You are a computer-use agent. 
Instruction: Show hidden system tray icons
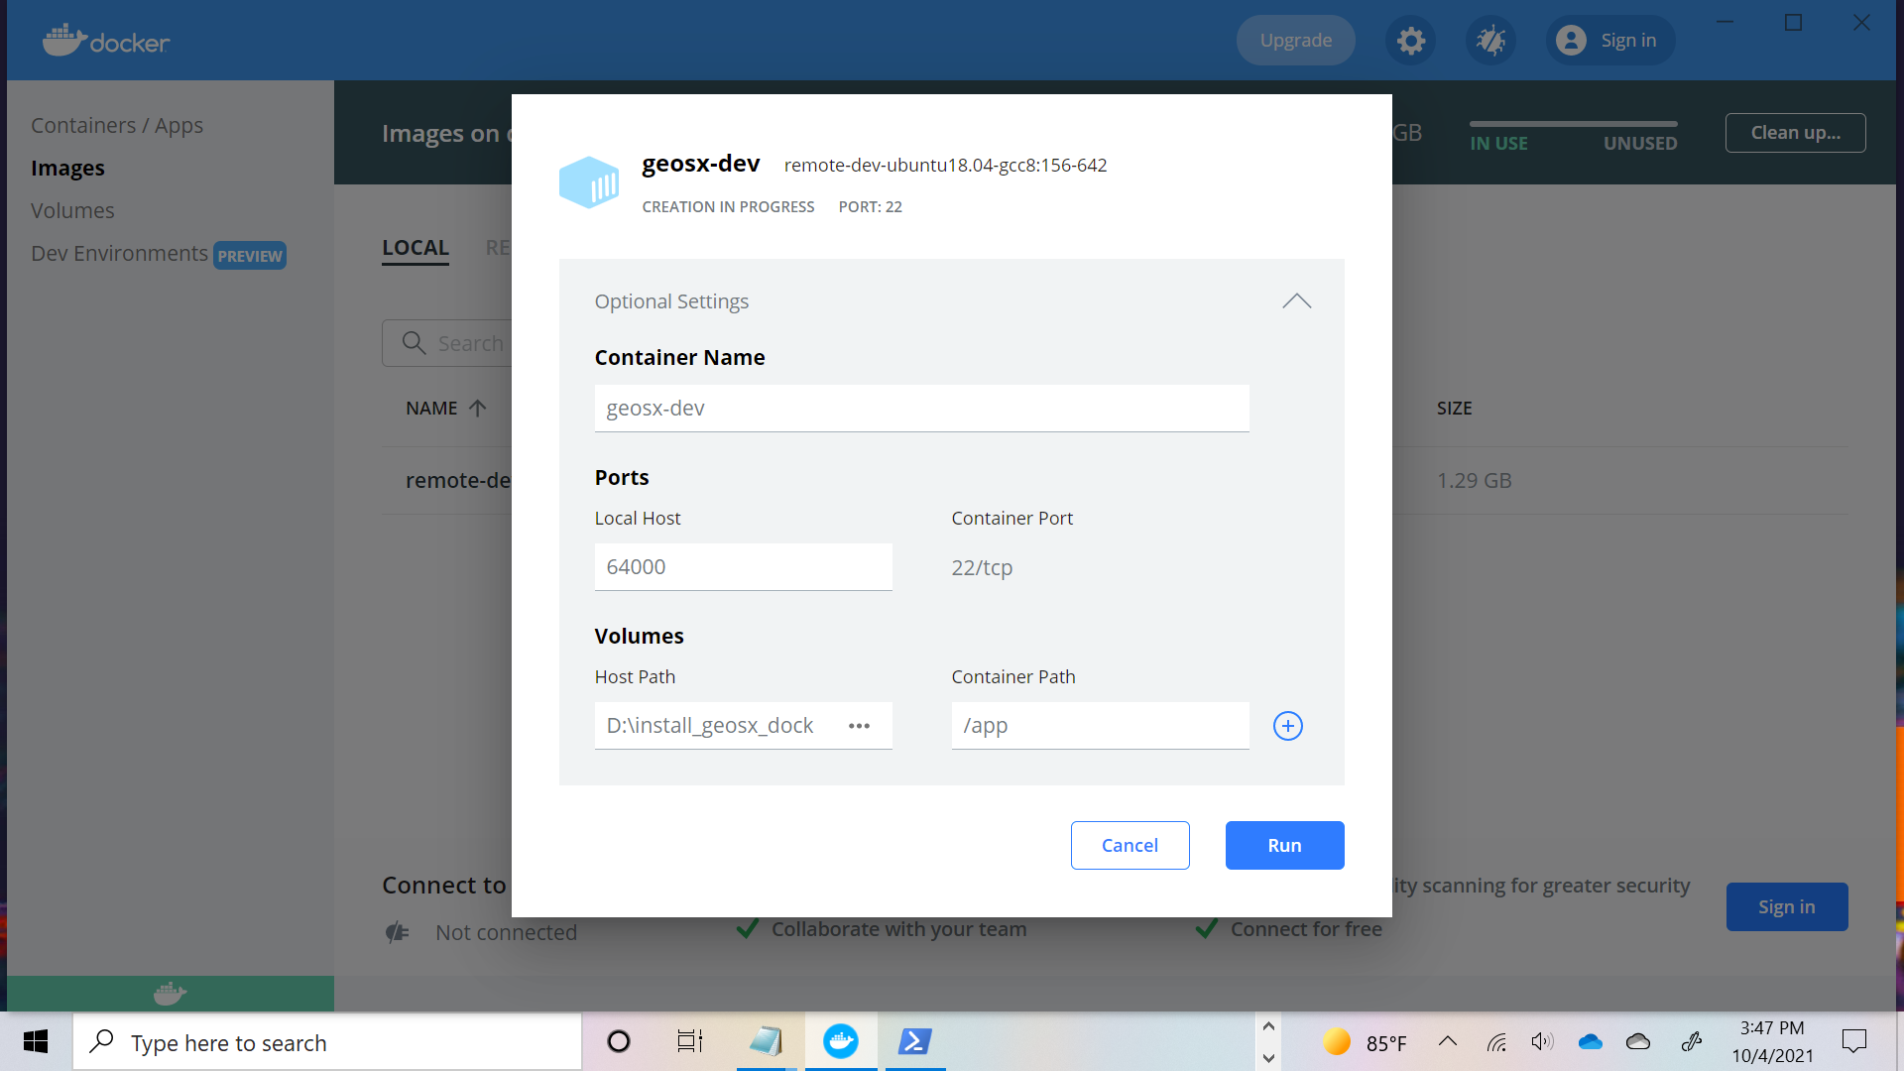[1447, 1041]
